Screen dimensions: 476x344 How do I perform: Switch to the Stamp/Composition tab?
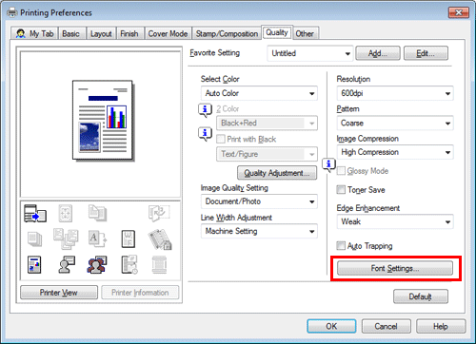click(x=227, y=33)
